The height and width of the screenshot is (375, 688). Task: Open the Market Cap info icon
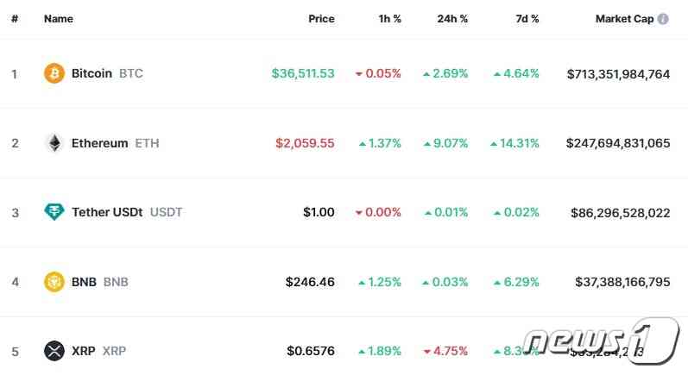[x=663, y=19]
